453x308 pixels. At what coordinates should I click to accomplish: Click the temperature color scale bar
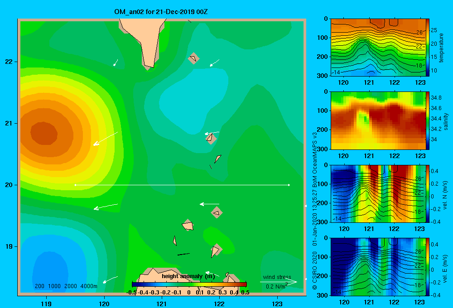[428, 48]
